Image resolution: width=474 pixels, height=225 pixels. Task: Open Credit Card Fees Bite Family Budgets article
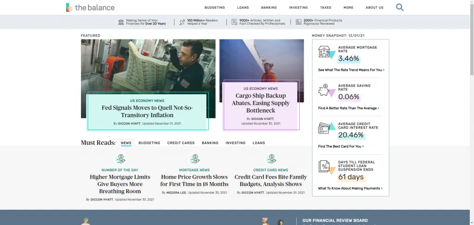click(x=271, y=181)
